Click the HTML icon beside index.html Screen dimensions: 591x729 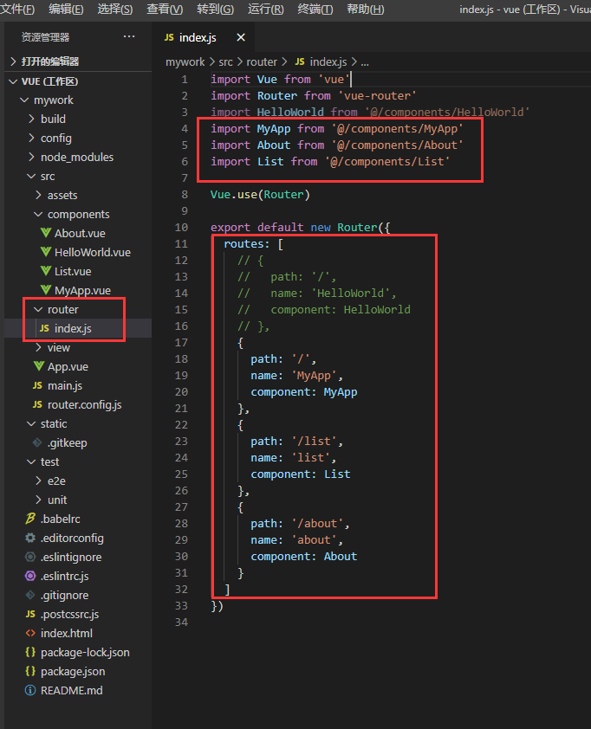[x=30, y=633]
